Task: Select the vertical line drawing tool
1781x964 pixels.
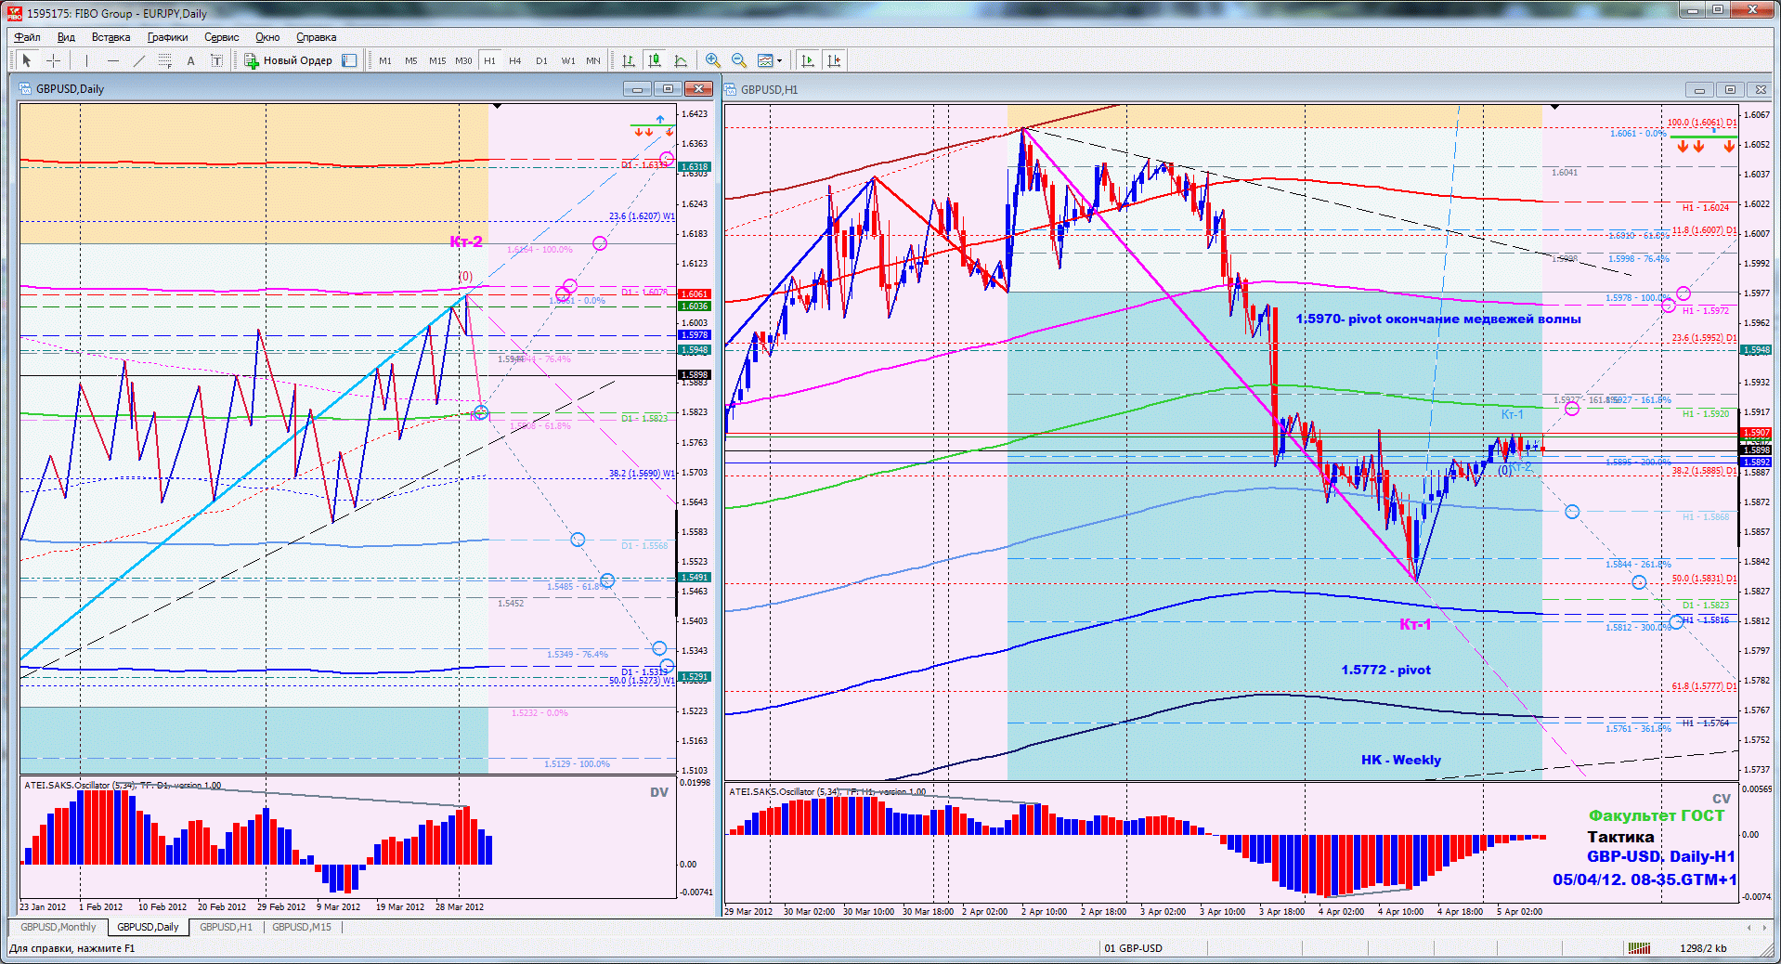Action: [86, 60]
